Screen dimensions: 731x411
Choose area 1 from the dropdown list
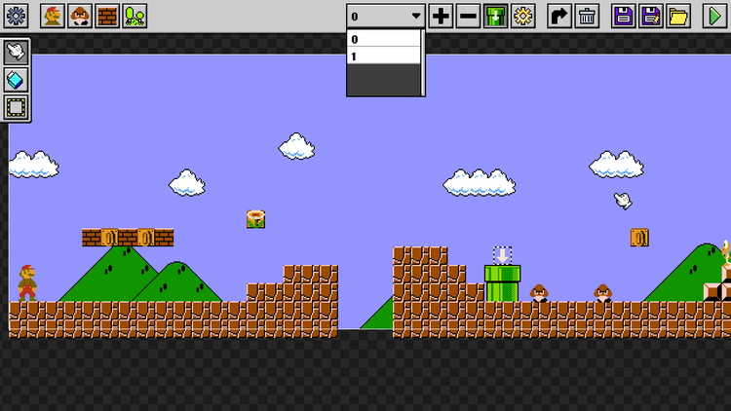(383, 56)
